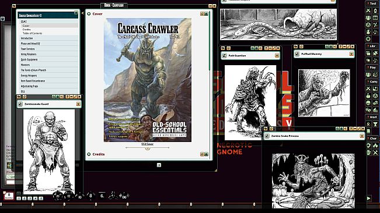Image resolution: width=380 pixels, height=213 pixels.
Task: Toggle the circle marker beside Cover heading
Action: pos(89,14)
